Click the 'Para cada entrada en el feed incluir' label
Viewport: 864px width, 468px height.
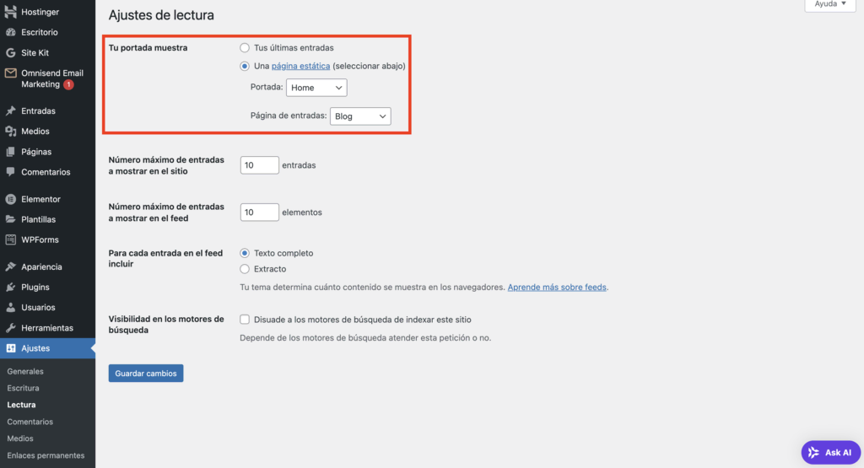(x=165, y=258)
